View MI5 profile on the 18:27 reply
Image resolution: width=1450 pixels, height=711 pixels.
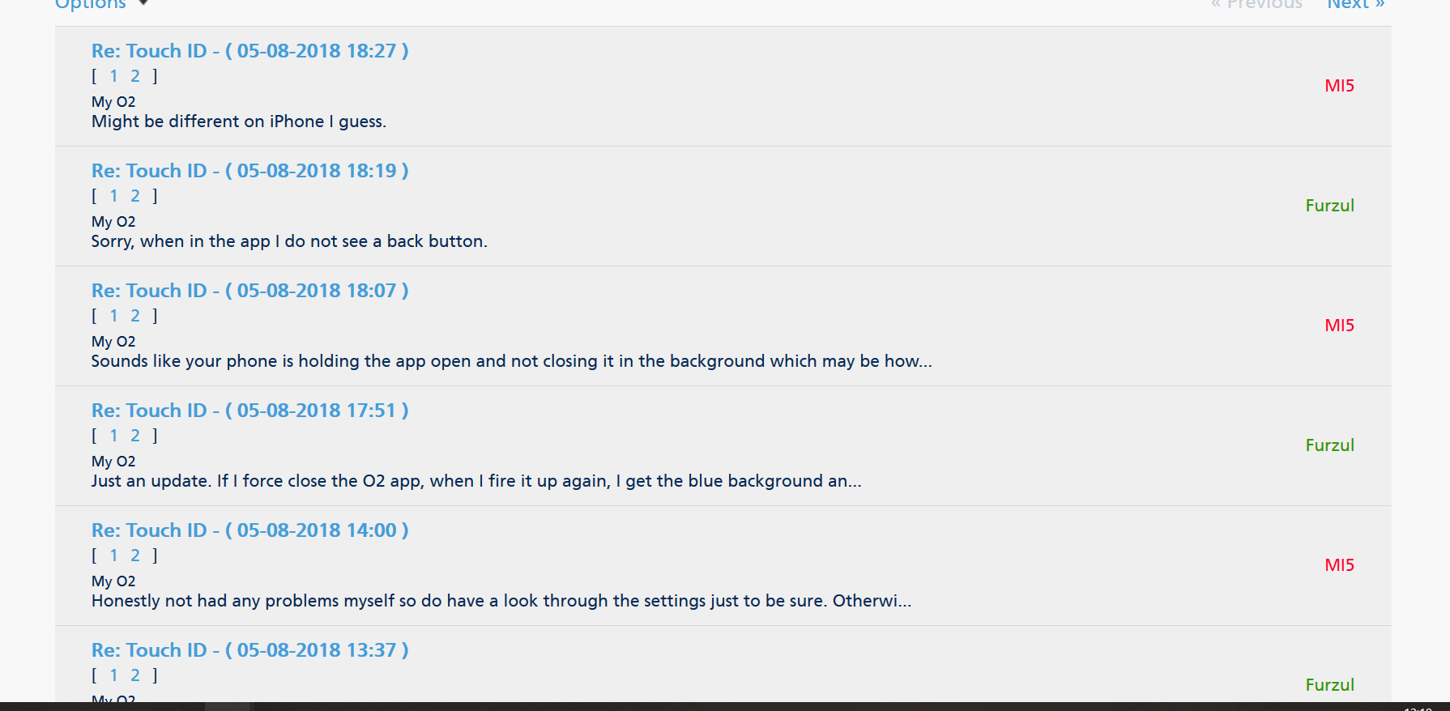[1339, 86]
